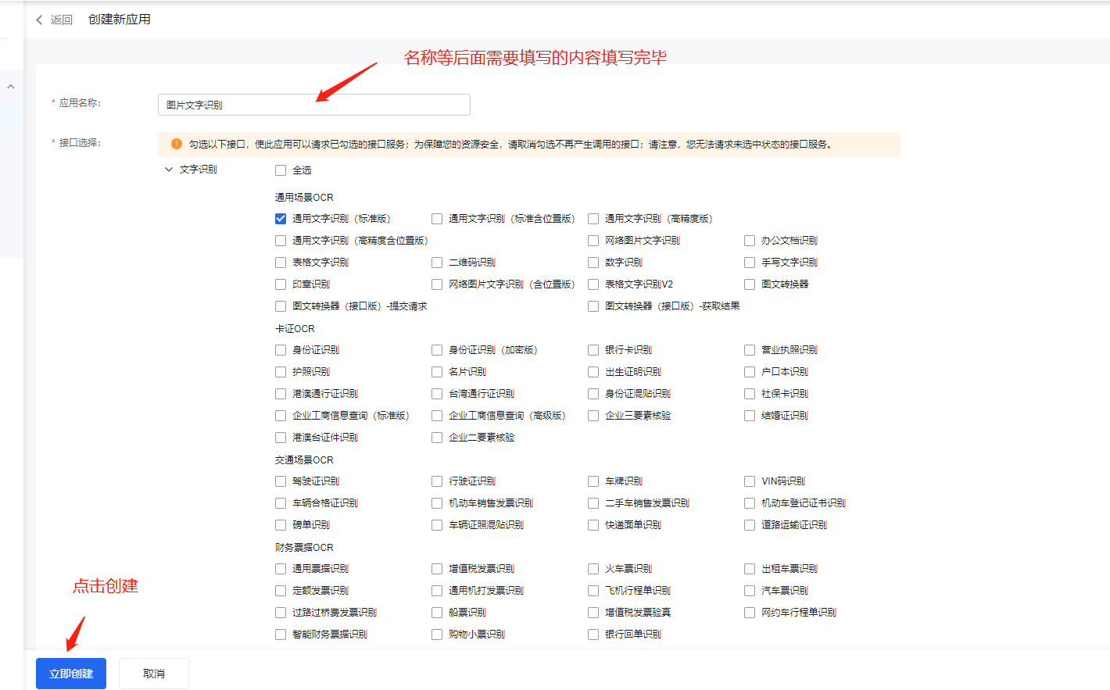This screenshot has height=690, width=1110.
Task: Check the 表格文字识别V2 option
Action: pyautogui.click(x=593, y=284)
